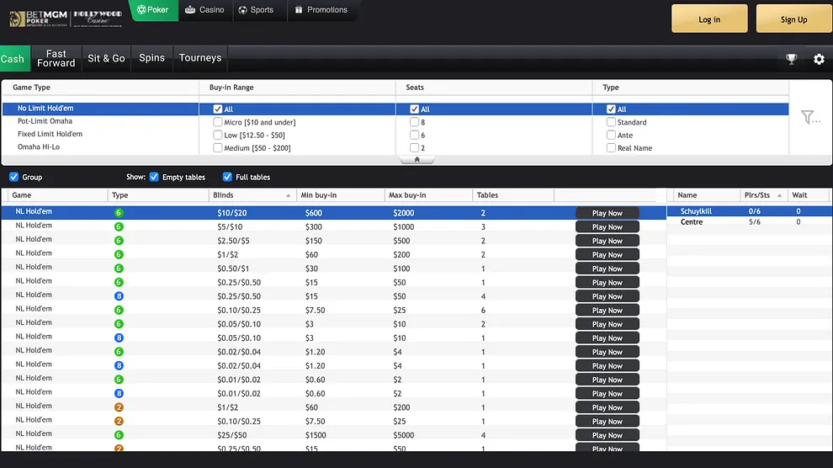Collapse the filter panel with the chevron
This screenshot has width=833, height=468.
(417, 159)
